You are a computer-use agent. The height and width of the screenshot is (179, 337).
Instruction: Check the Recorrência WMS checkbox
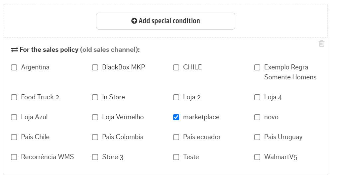point(14,157)
